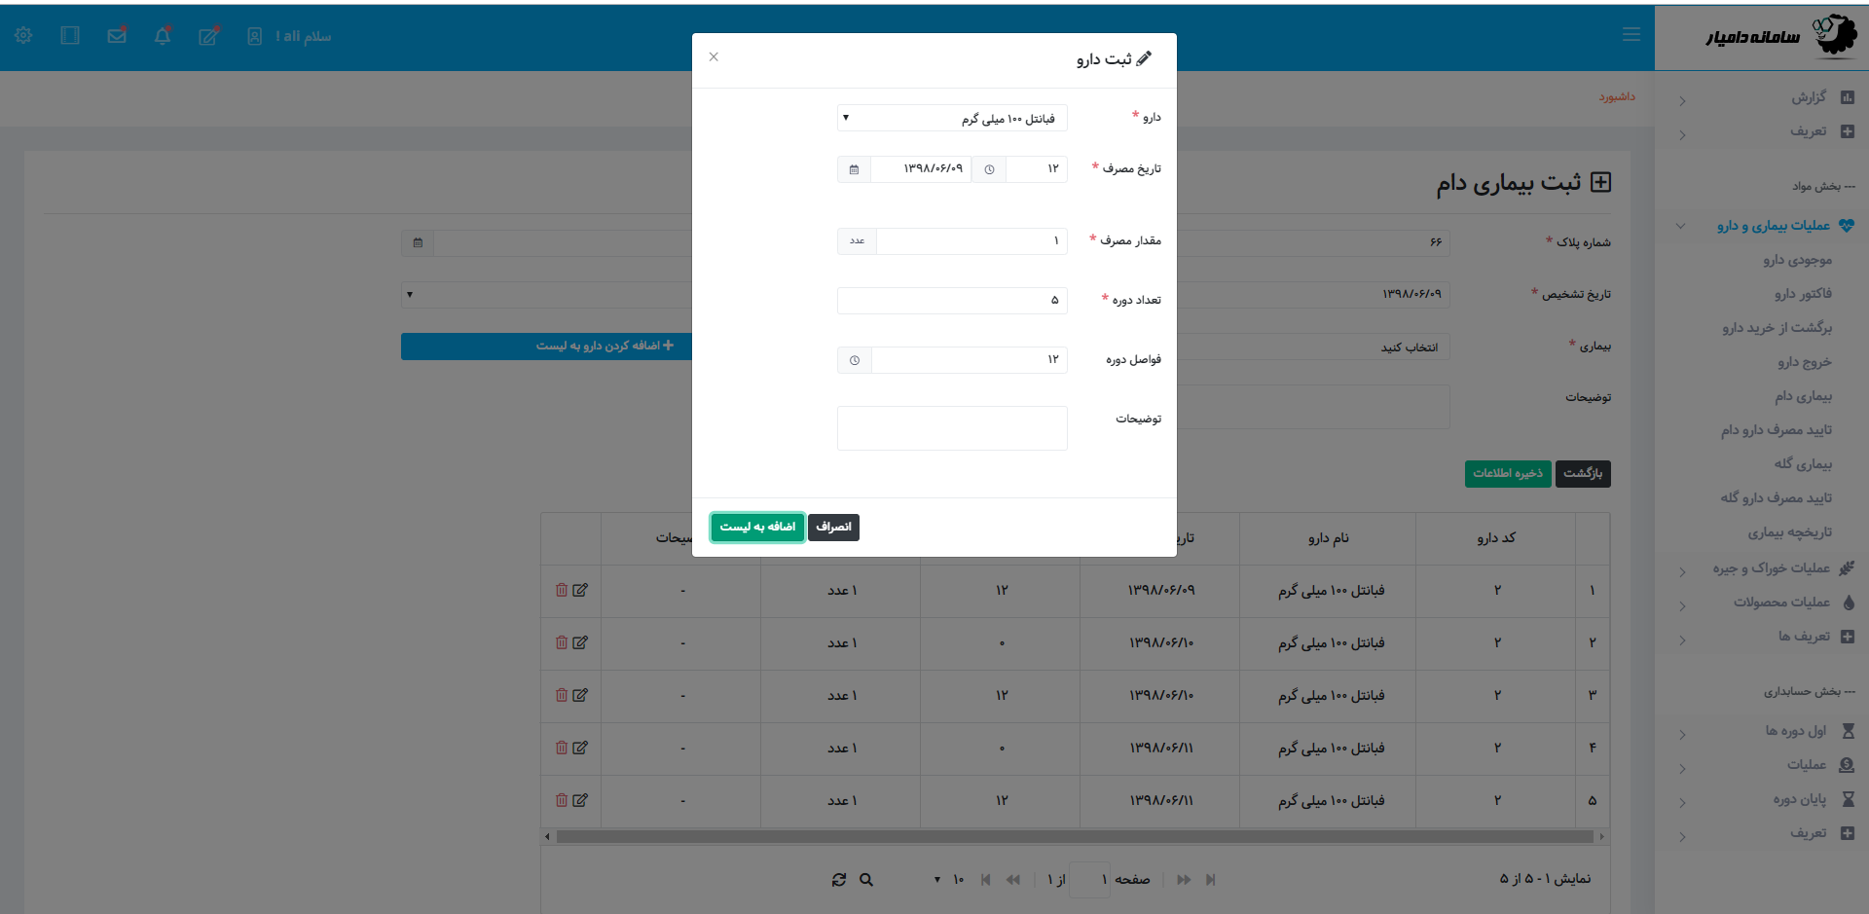This screenshot has width=1869, height=914.
Task: Open موجودی دارو in sidebar
Action: click(x=1797, y=260)
